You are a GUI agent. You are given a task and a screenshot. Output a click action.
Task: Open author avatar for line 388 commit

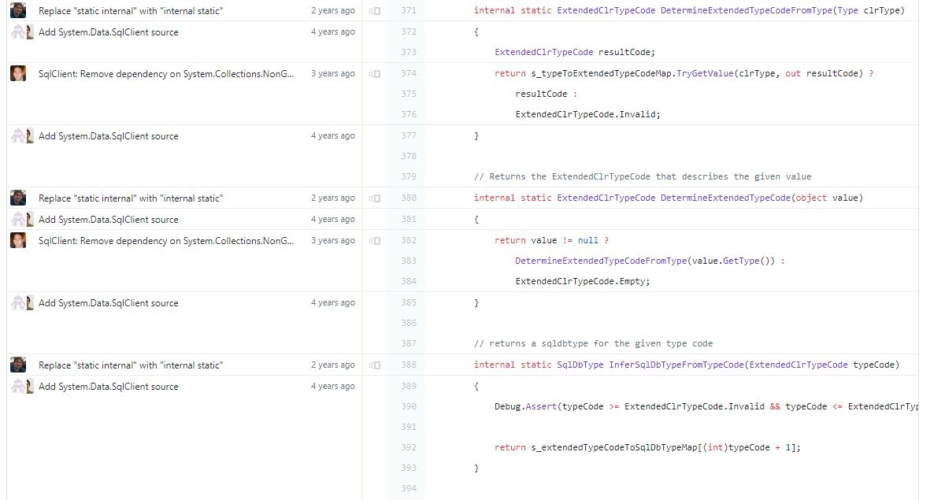point(18,365)
